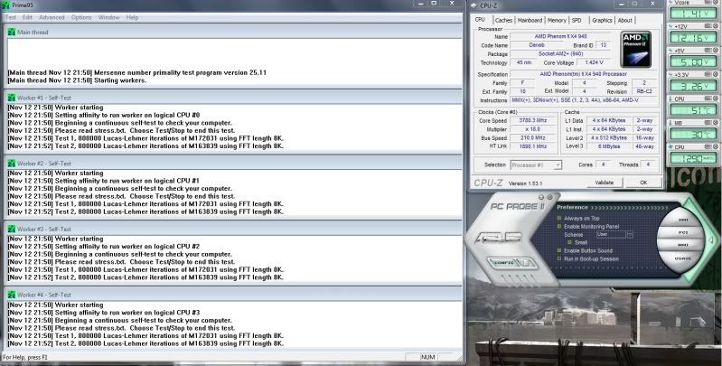Open the MB temperature panel settings icon
The width and height of the screenshot is (722, 366).
708,123
